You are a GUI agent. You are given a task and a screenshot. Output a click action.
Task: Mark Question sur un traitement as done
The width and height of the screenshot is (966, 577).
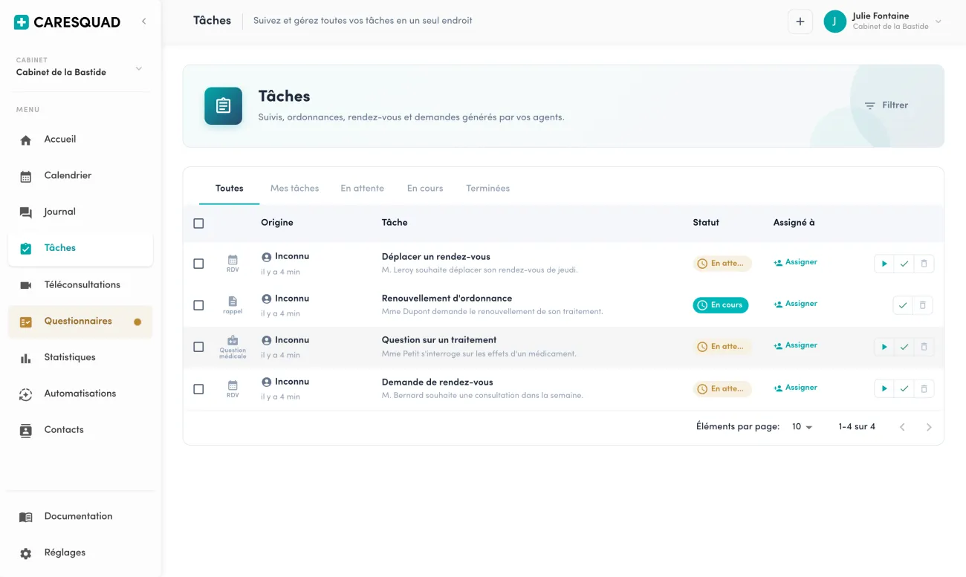pyautogui.click(x=904, y=347)
